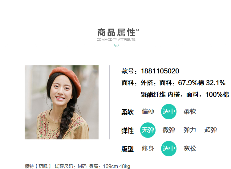The height and width of the screenshot is (169, 231).
Task: Select the 偏硬 softness option
Action: (x=148, y=112)
